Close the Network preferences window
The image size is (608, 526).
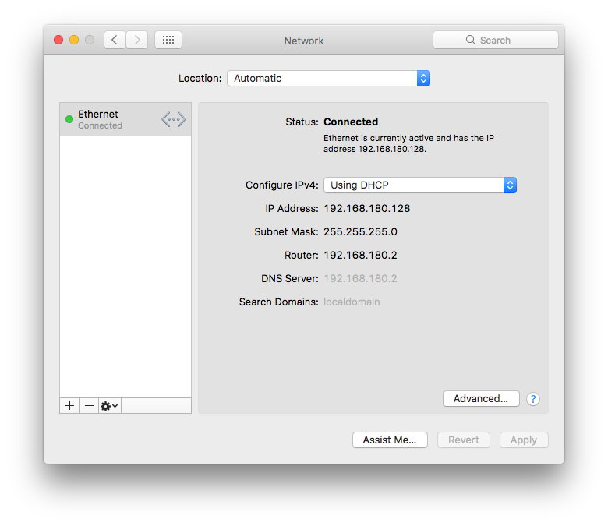tap(58, 40)
